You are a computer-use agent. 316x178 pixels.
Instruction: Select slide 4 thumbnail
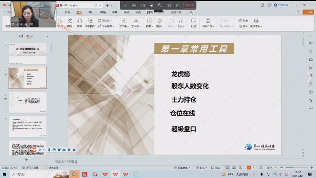point(28,126)
